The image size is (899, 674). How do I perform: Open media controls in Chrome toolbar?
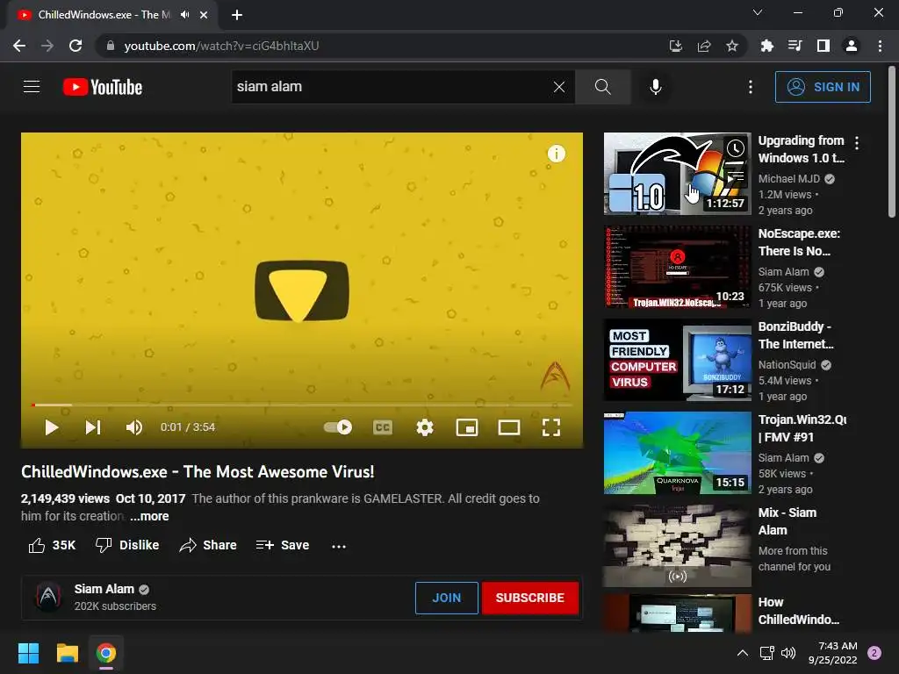pos(795,46)
